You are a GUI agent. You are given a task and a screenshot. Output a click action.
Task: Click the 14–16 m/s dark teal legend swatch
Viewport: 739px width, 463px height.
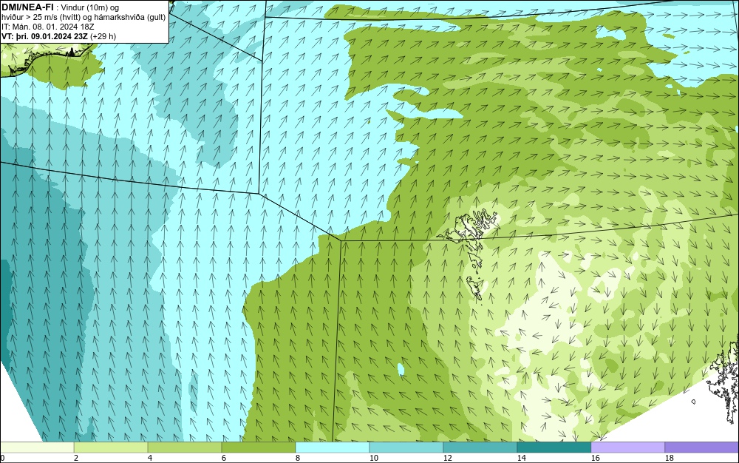554,447
